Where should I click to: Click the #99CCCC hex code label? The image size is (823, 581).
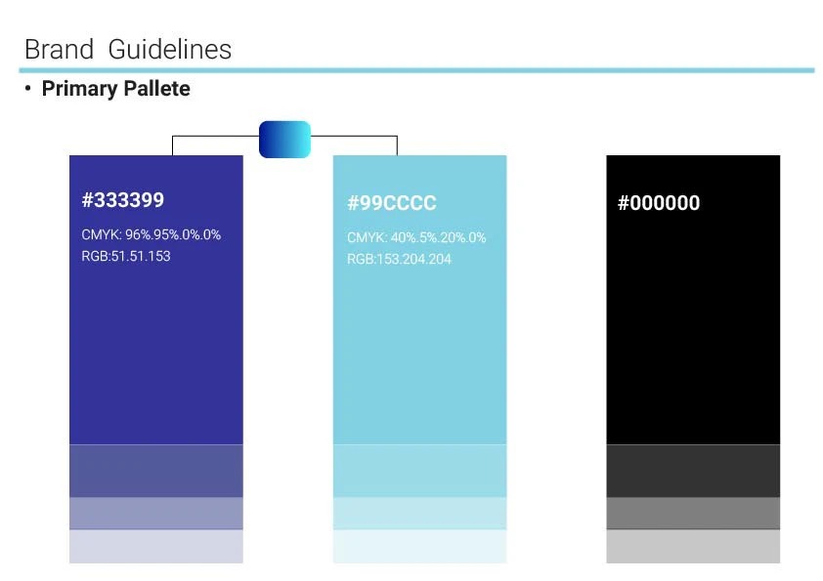pyautogui.click(x=391, y=203)
